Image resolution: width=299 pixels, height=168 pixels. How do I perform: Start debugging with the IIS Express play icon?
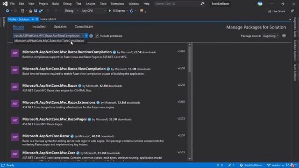[110, 11]
